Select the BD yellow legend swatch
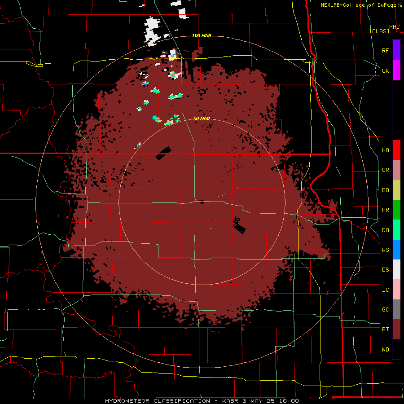Viewport: 404px width, 404px height. coord(396,190)
